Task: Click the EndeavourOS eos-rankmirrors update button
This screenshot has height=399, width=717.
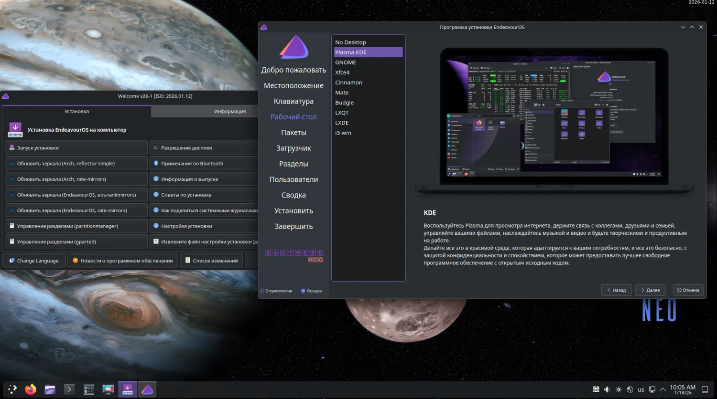Action: pyautogui.click(x=76, y=195)
